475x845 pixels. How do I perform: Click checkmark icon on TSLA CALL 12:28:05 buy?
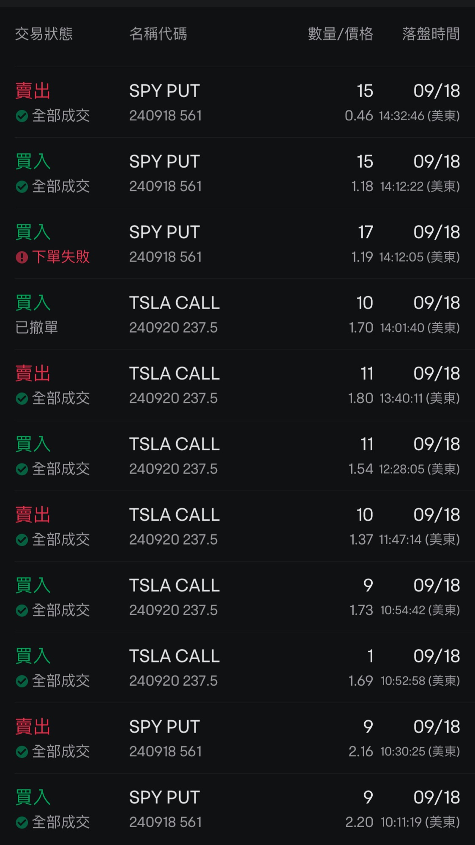coord(22,469)
